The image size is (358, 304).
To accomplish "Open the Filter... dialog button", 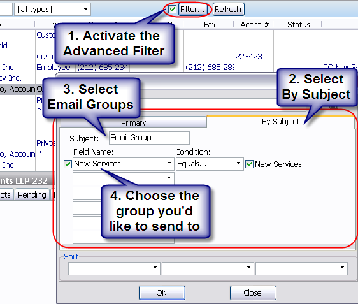I will (x=192, y=10).
